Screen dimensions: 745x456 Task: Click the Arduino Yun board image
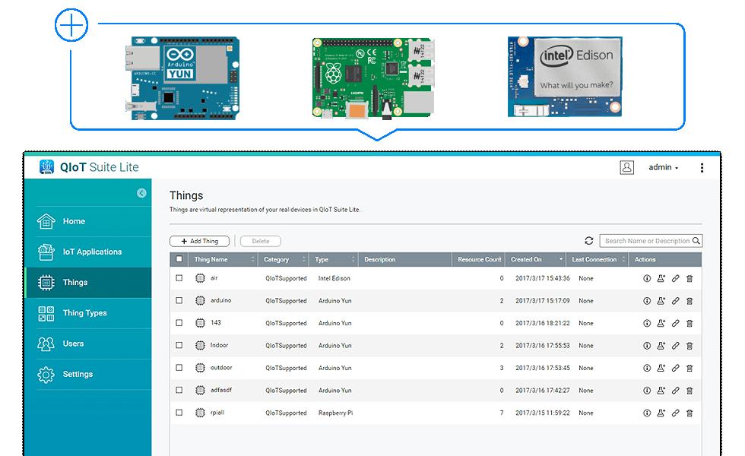click(182, 78)
